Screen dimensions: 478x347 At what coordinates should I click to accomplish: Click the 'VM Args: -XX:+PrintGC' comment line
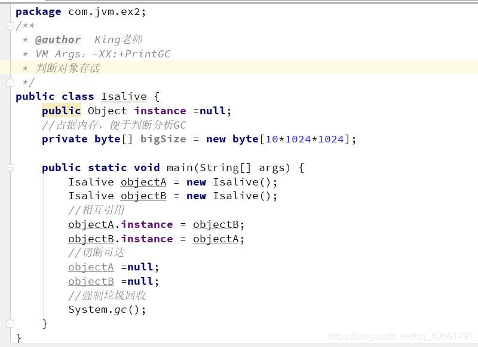103,54
